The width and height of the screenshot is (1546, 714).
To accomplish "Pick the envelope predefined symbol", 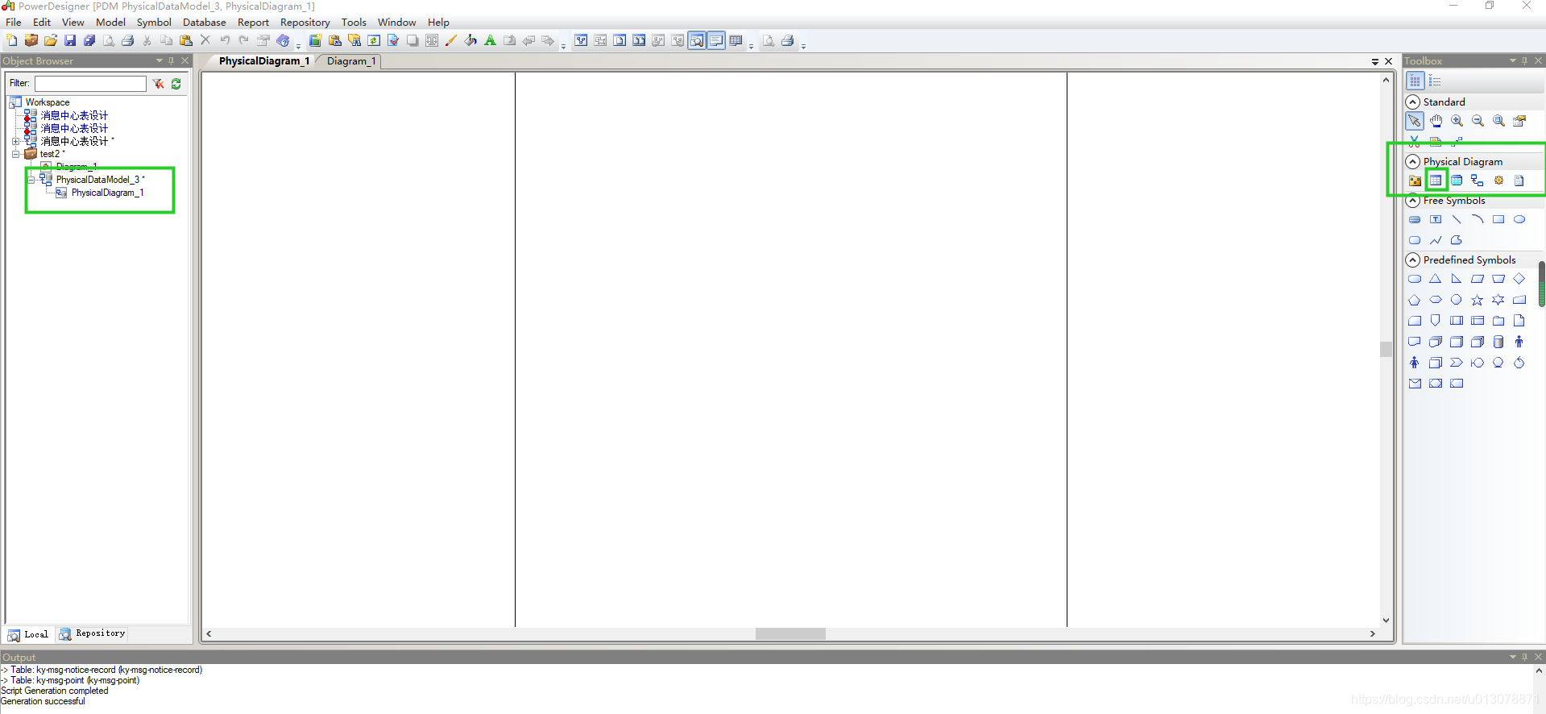I will point(1415,384).
